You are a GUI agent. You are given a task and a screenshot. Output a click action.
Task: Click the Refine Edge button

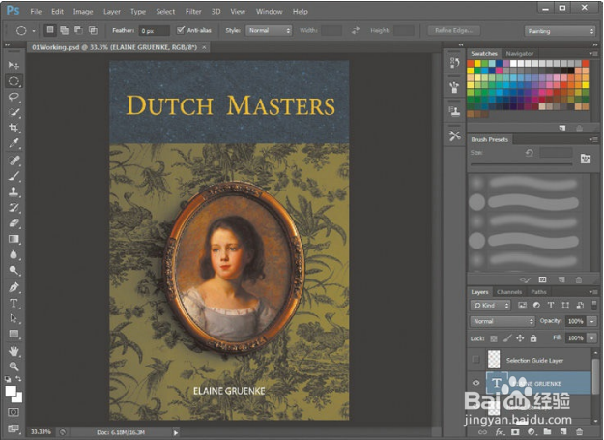tap(454, 30)
